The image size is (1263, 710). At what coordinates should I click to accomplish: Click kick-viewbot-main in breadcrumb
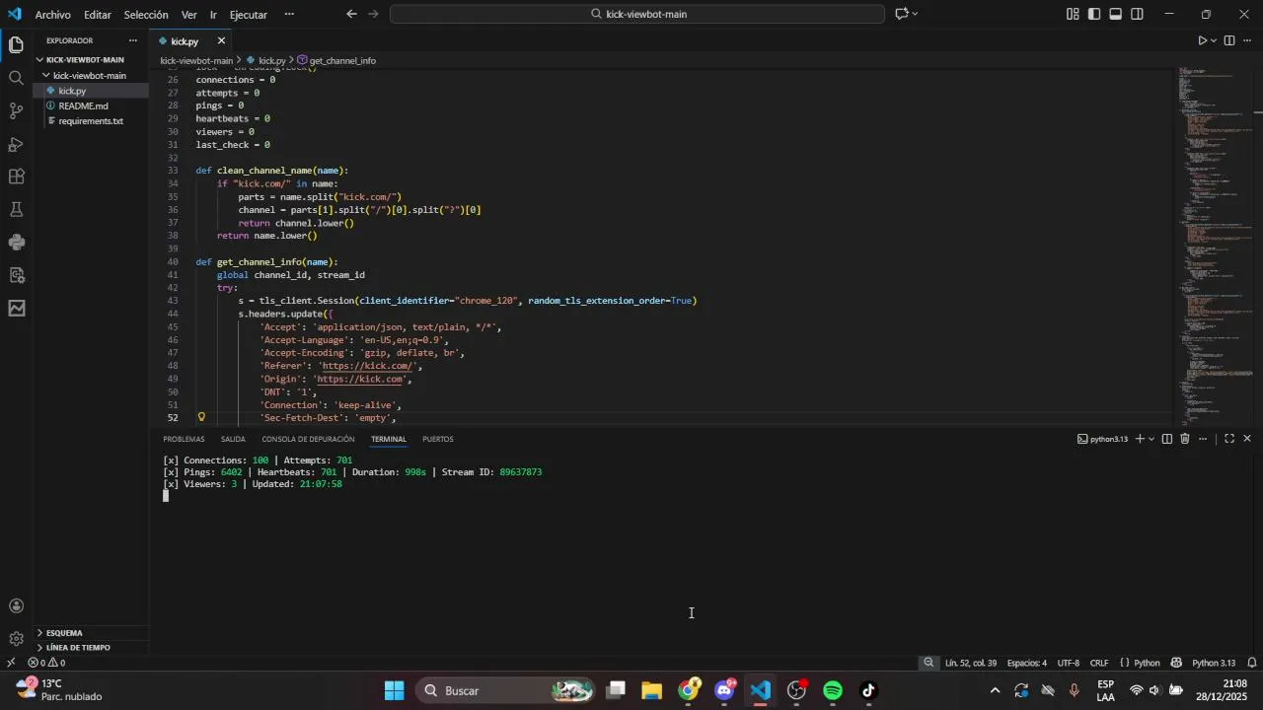(196, 61)
